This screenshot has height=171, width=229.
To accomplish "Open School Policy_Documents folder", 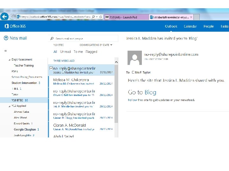I will (x=27, y=77).
